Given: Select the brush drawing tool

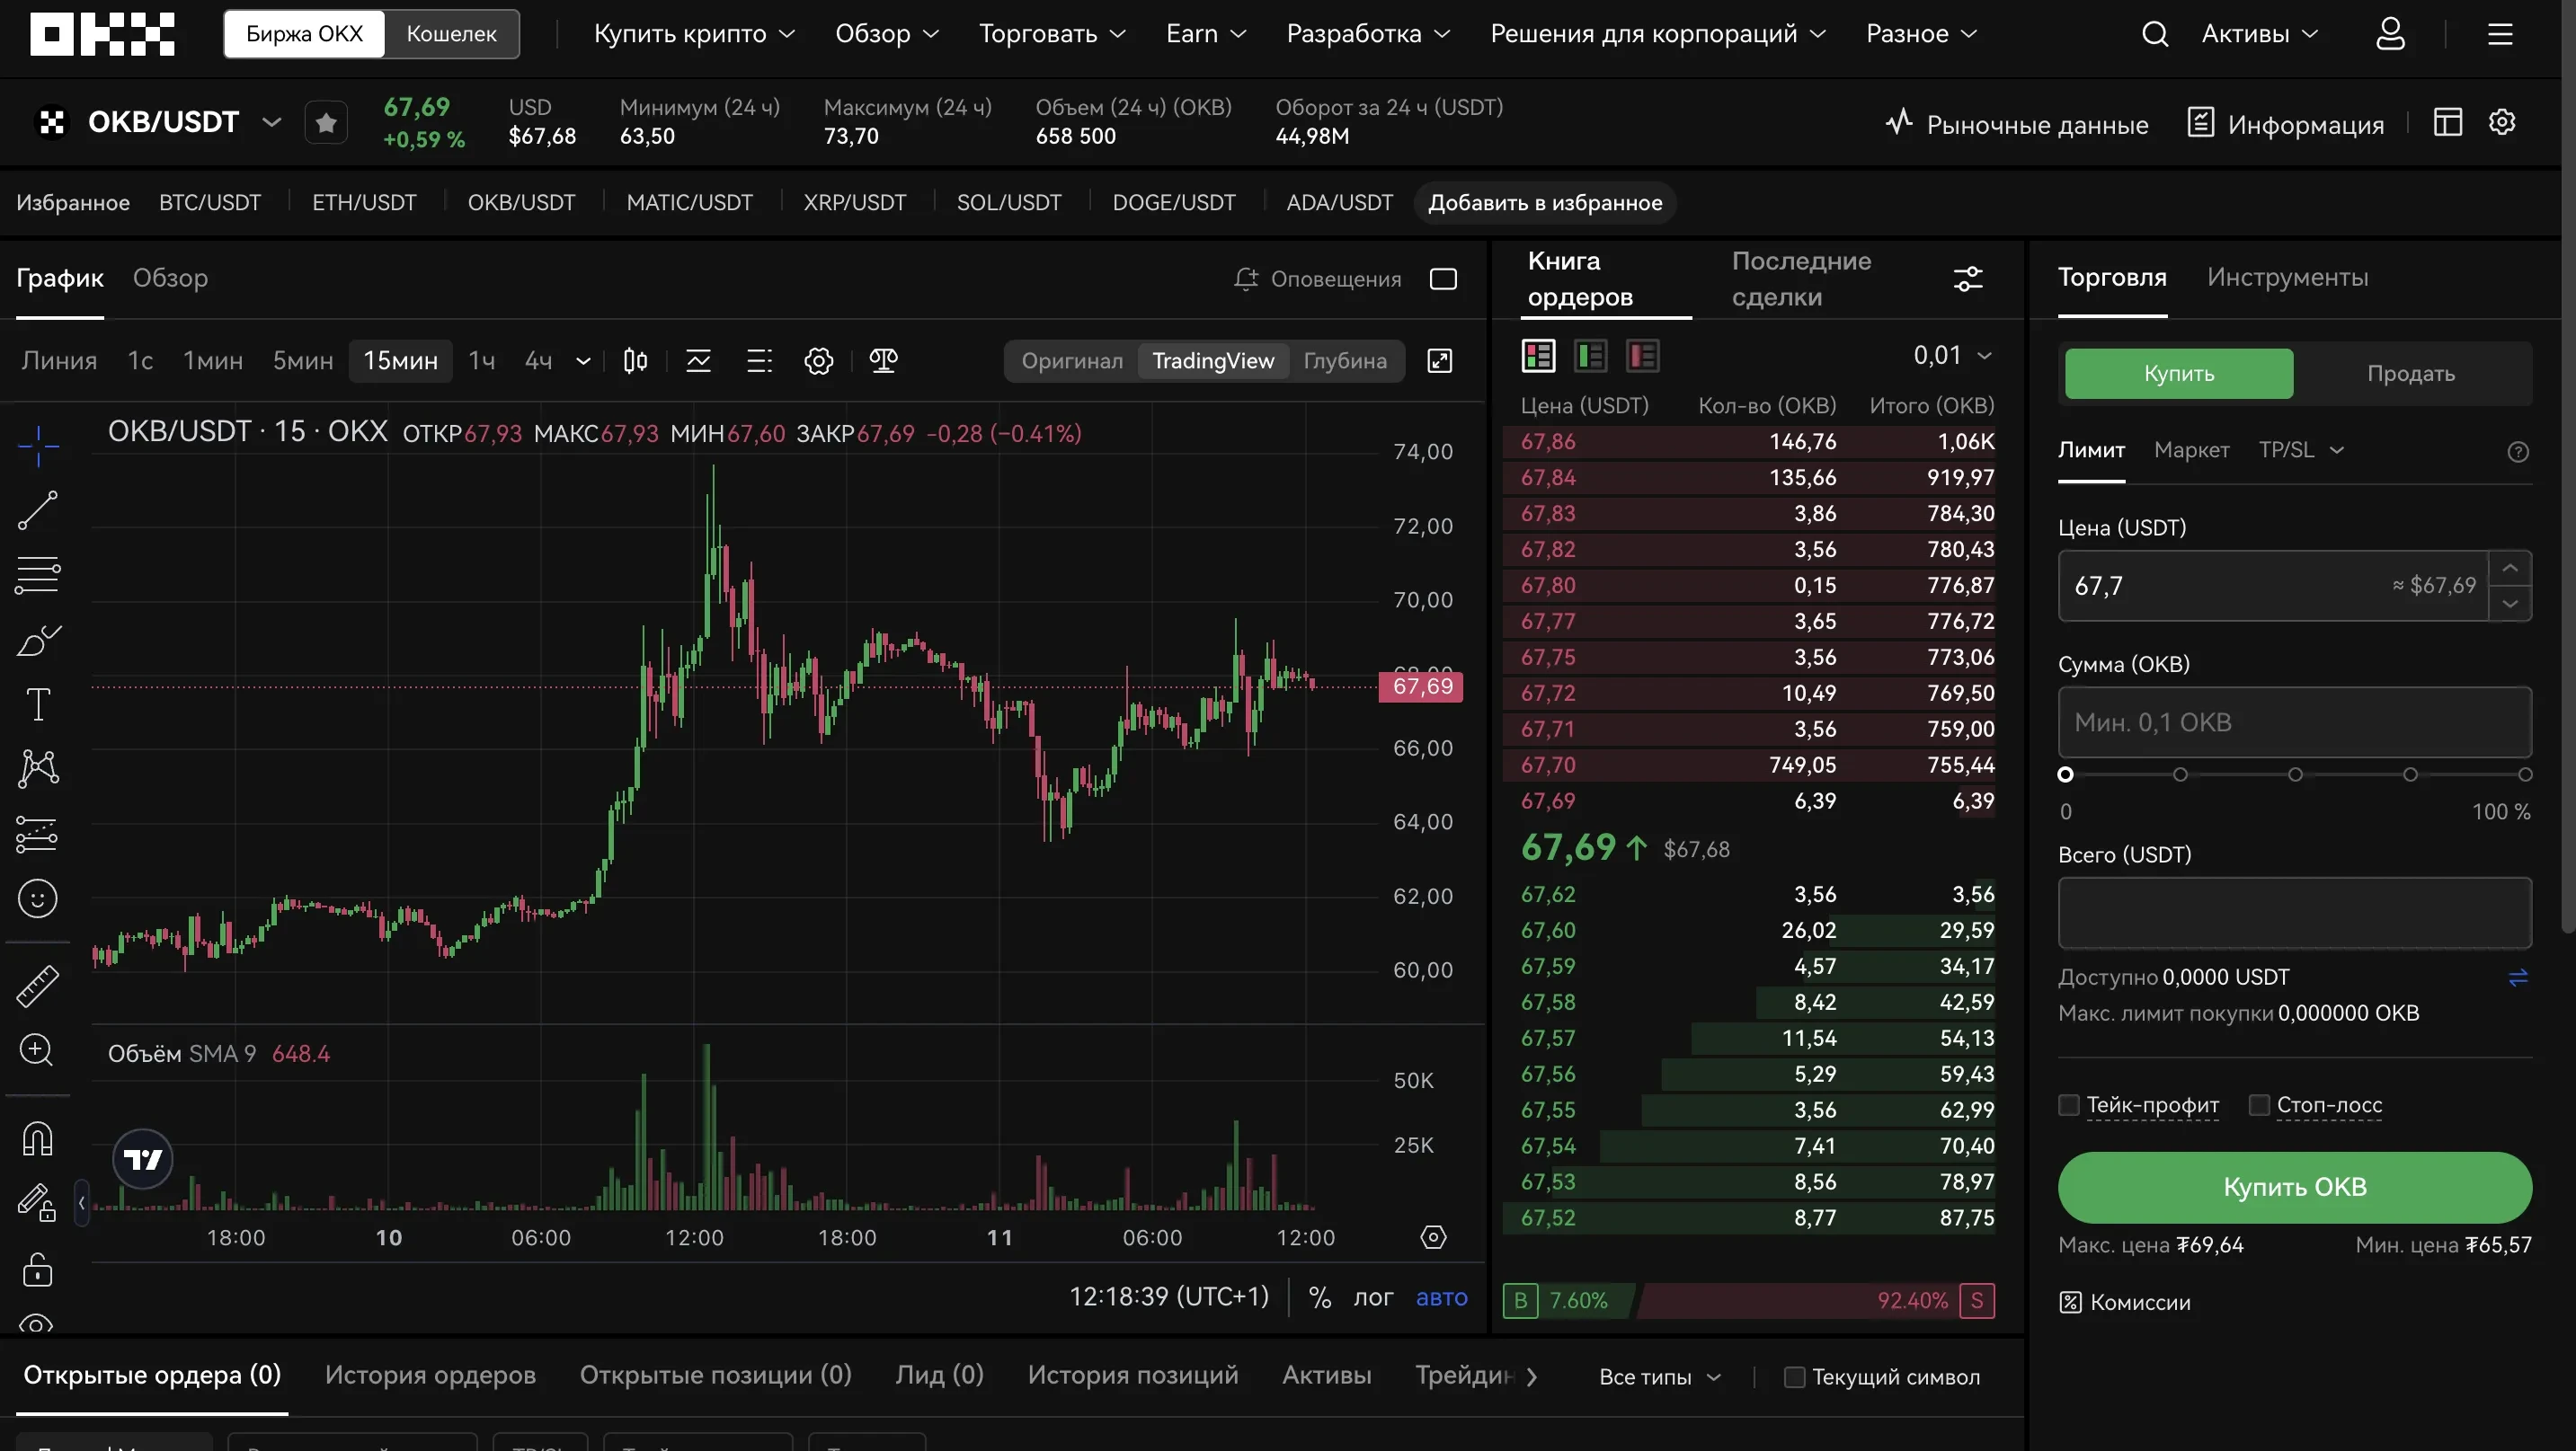Looking at the screenshot, I should (x=38, y=641).
